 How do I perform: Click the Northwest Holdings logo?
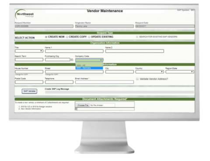click(x=24, y=14)
